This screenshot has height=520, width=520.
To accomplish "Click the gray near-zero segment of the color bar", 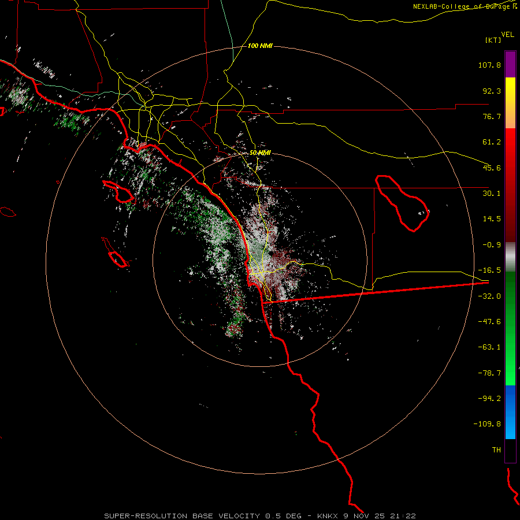I will tap(510, 257).
